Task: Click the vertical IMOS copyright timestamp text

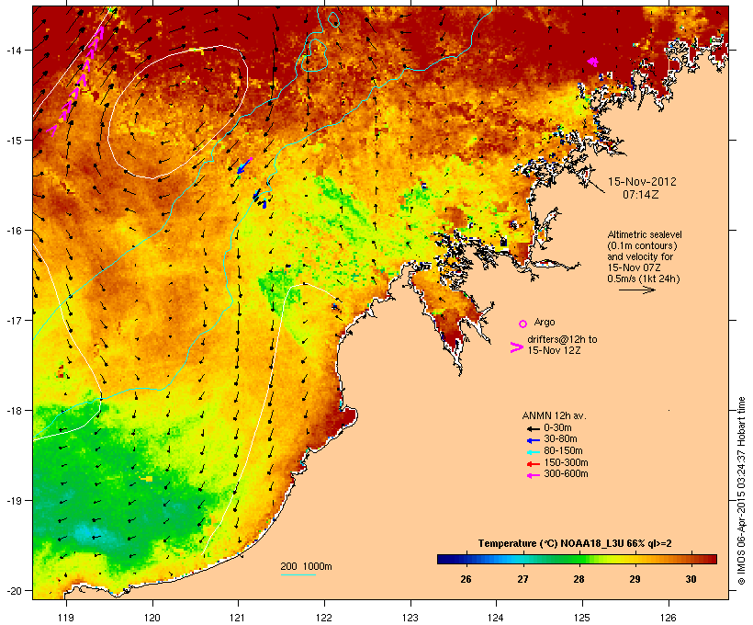Action: [x=741, y=491]
